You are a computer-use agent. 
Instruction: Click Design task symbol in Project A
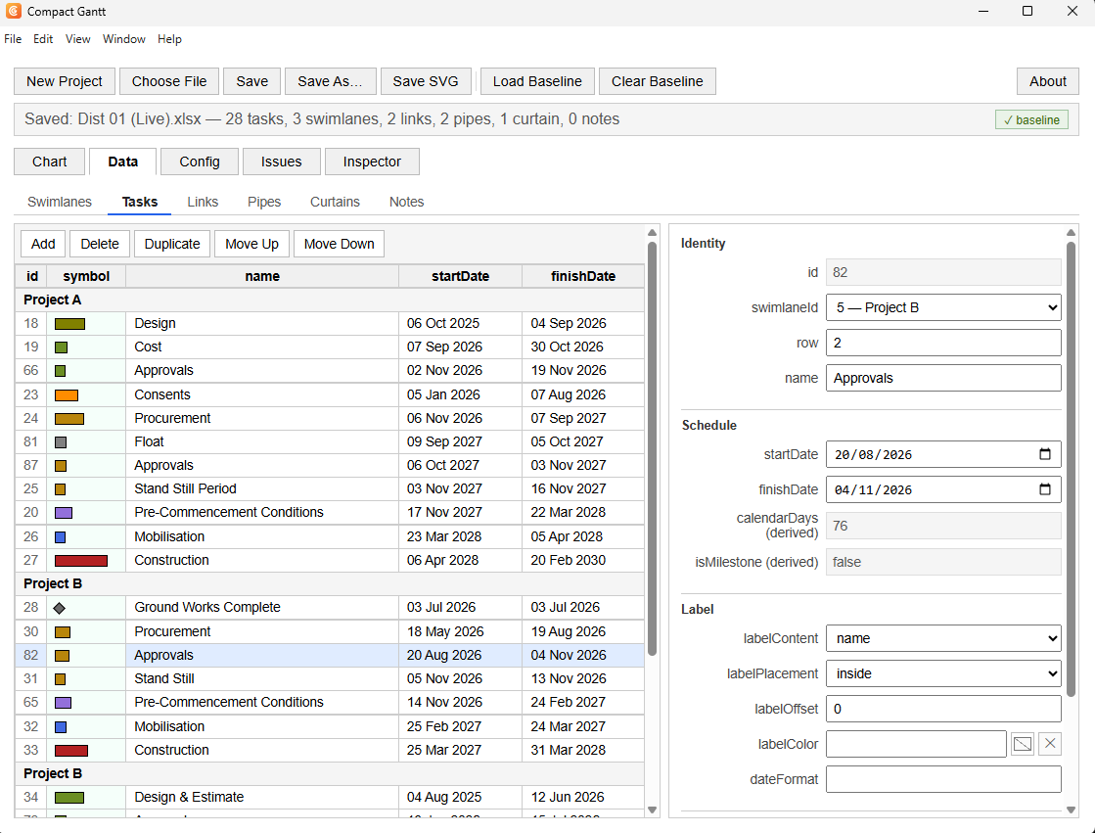coord(69,324)
